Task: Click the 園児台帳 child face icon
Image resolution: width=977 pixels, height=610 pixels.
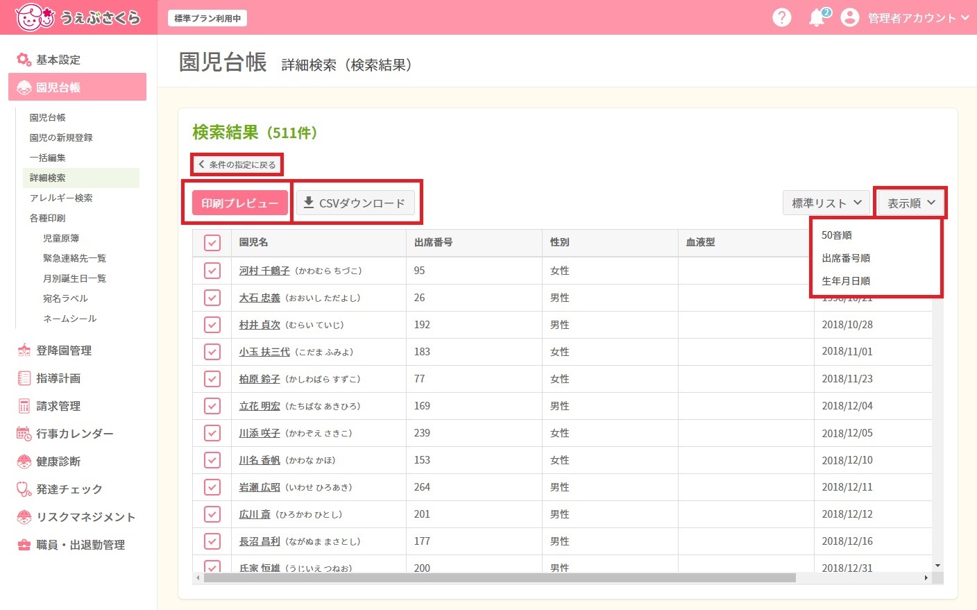Action: point(24,87)
